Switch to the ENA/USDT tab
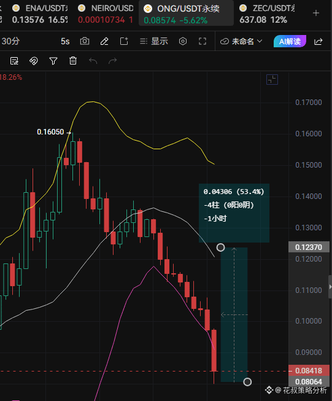This screenshot has width=332, height=401. (40, 14)
